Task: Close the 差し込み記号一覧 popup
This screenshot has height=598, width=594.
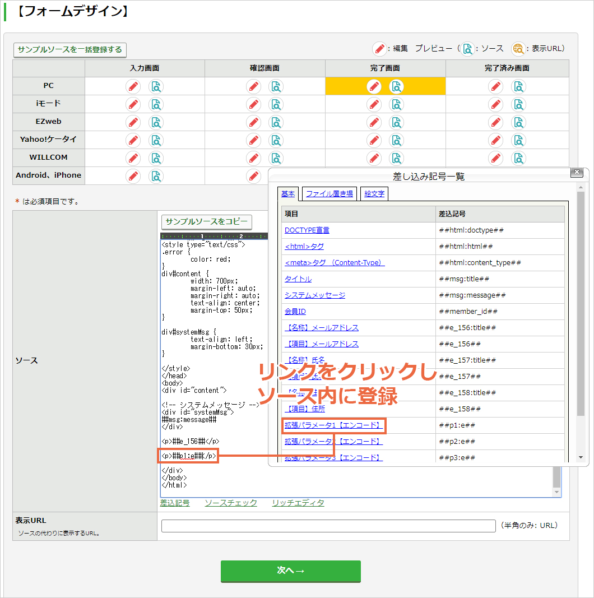Action: [x=577, y=172]
